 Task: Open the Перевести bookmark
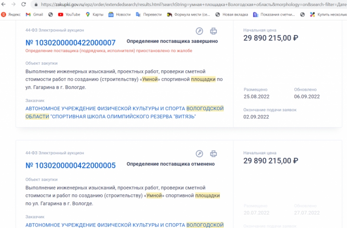coord(148,14)
